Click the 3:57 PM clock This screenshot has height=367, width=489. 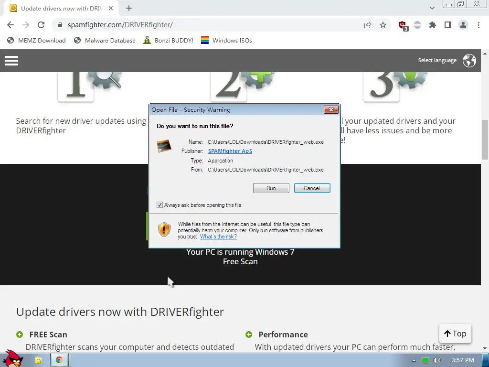coord(463,360)
